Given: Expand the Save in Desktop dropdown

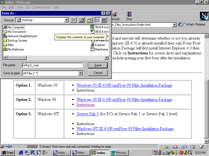Looking at the screenshot, I should 66,20.
